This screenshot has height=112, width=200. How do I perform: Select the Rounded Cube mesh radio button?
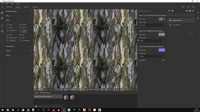(x=7, y=30)
